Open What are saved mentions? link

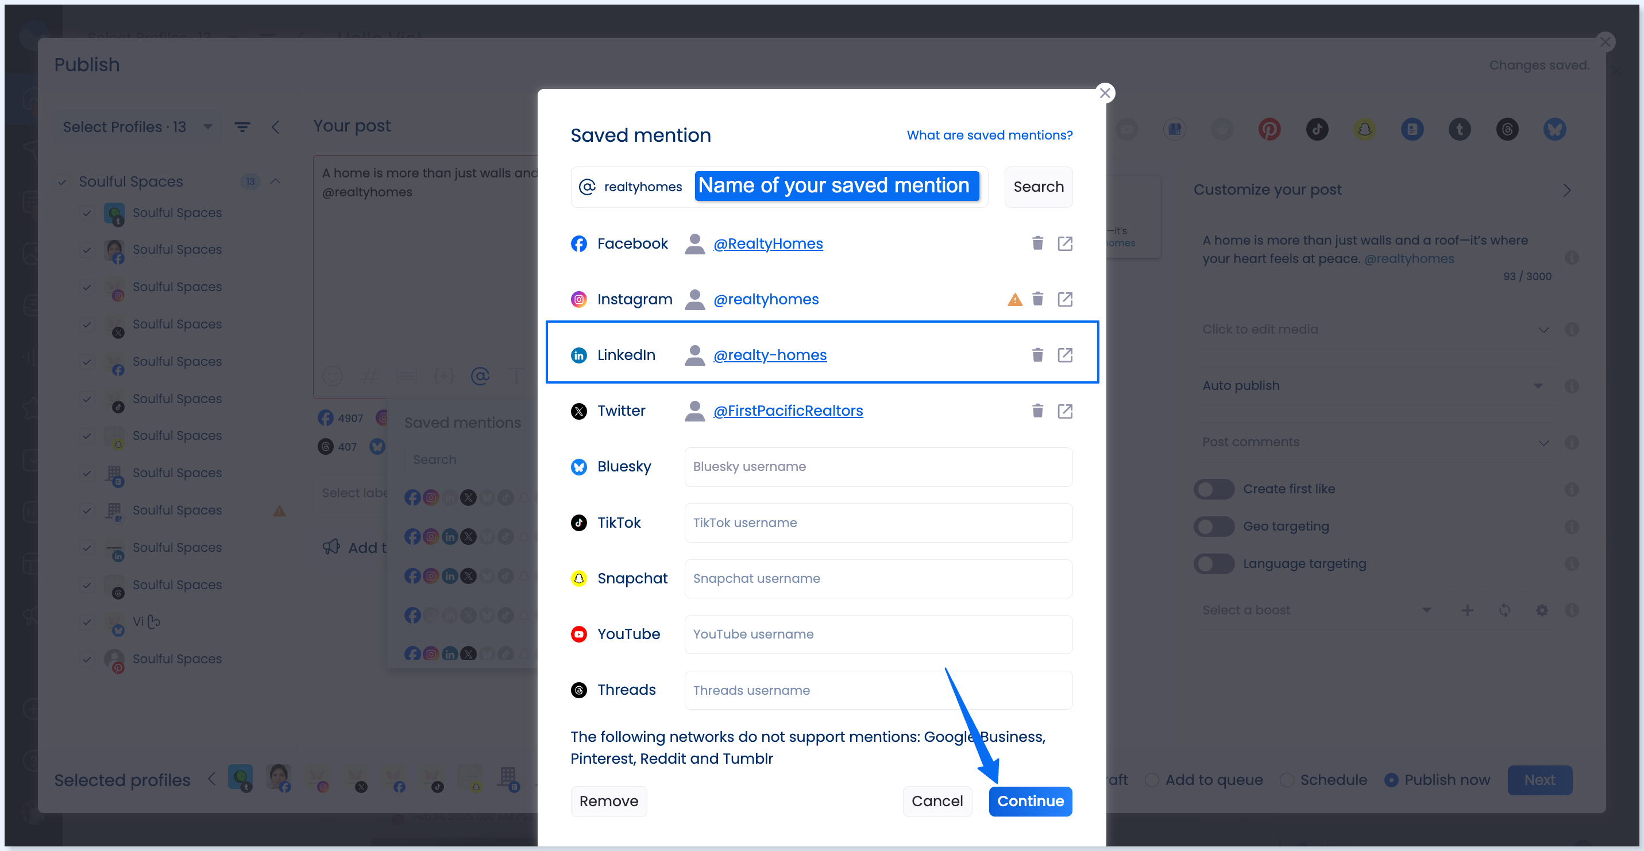(989, 136)
